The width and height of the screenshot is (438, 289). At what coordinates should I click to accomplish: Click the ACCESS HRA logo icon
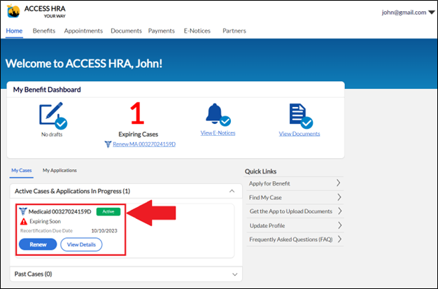[14, 12]
